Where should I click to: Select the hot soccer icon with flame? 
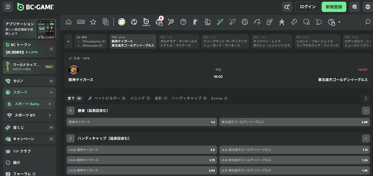[159, 22]
